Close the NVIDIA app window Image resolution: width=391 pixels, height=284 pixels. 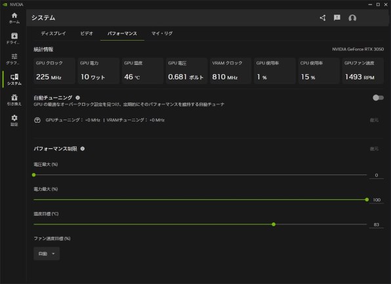(386, 5)
